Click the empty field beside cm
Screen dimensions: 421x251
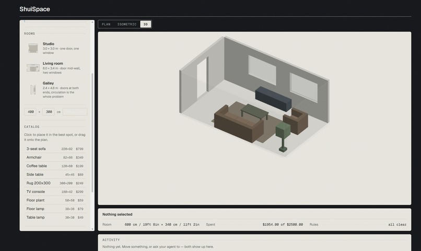[75, 112]
